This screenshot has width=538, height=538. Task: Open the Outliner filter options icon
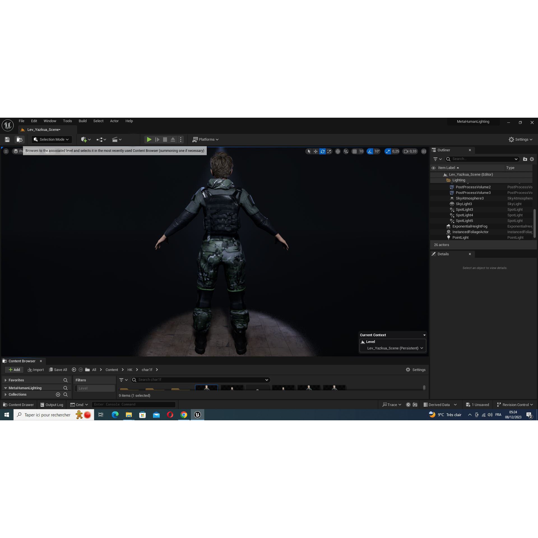437,159
